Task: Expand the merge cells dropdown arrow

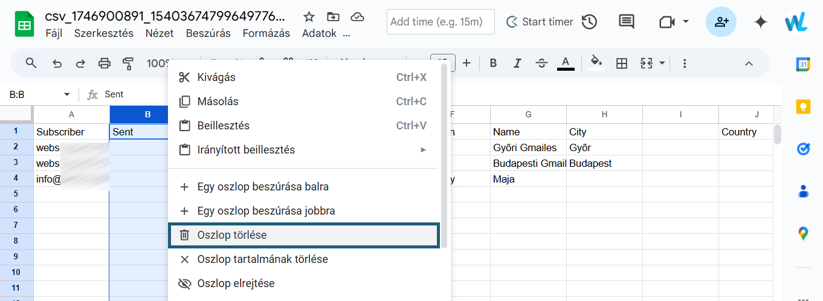Action: [662, 63]
